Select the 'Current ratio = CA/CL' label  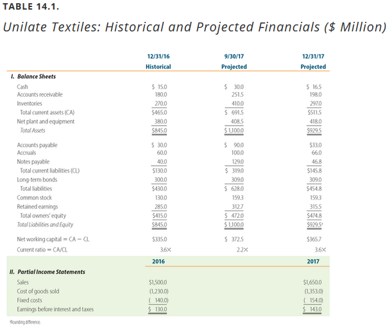click(42, 250)
